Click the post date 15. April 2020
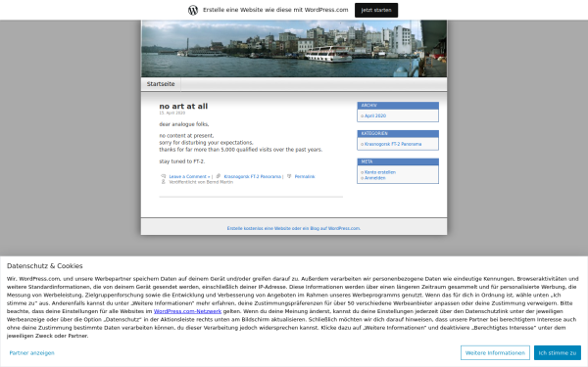 [x=172, y=113]
